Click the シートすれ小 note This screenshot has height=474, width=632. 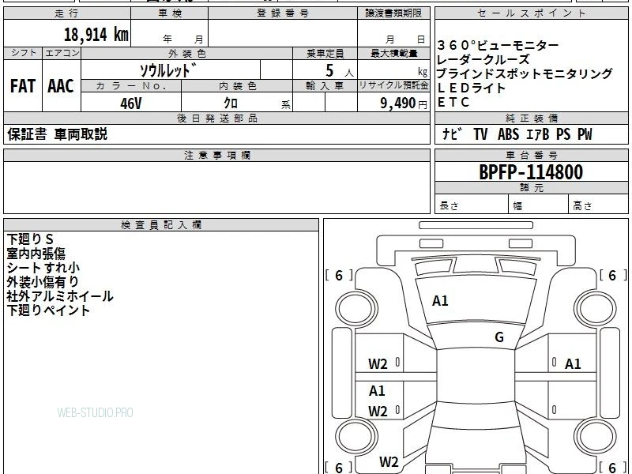coord(43,267)
